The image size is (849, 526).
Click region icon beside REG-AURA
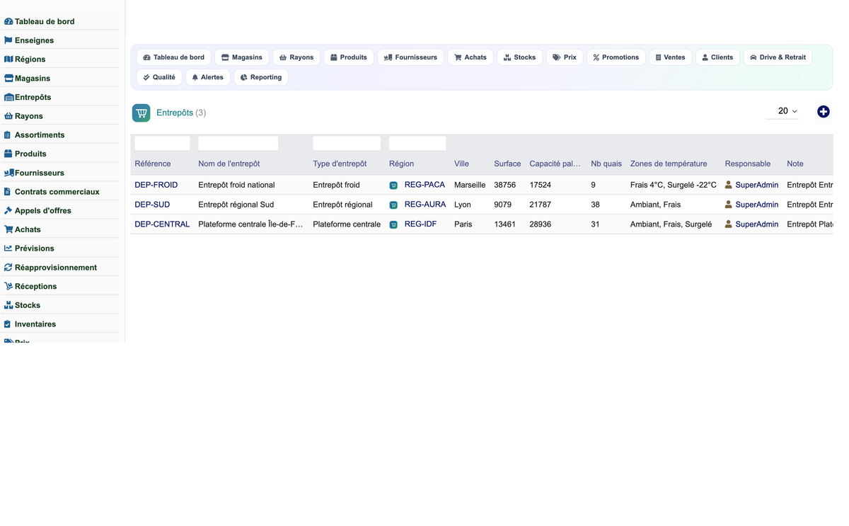(x=393, y=205)
